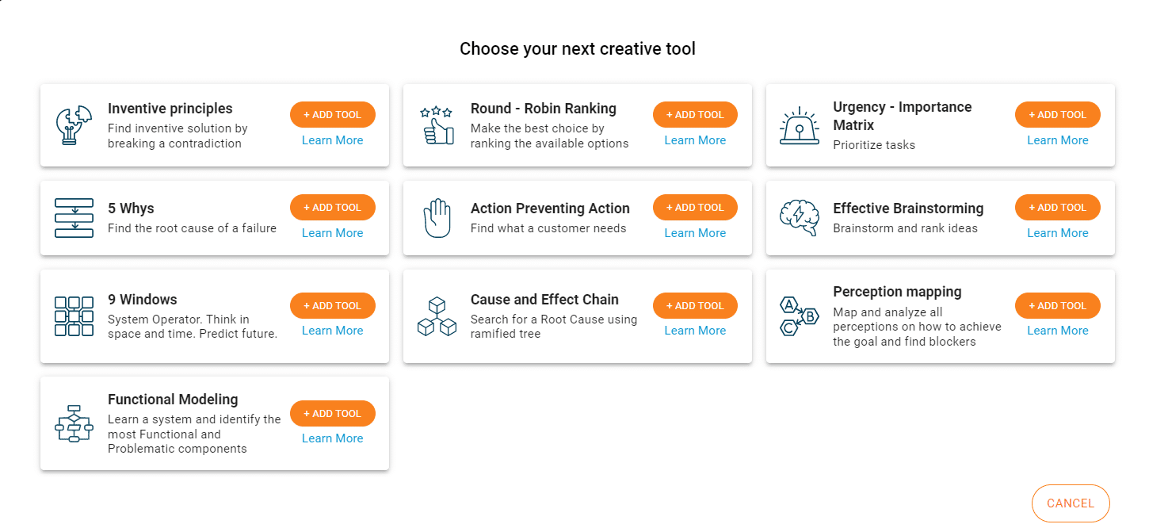Click the Effective Brainstorming brain icon
The width and height of the screenshot is (1149, 528).
[x=800, y=218]
